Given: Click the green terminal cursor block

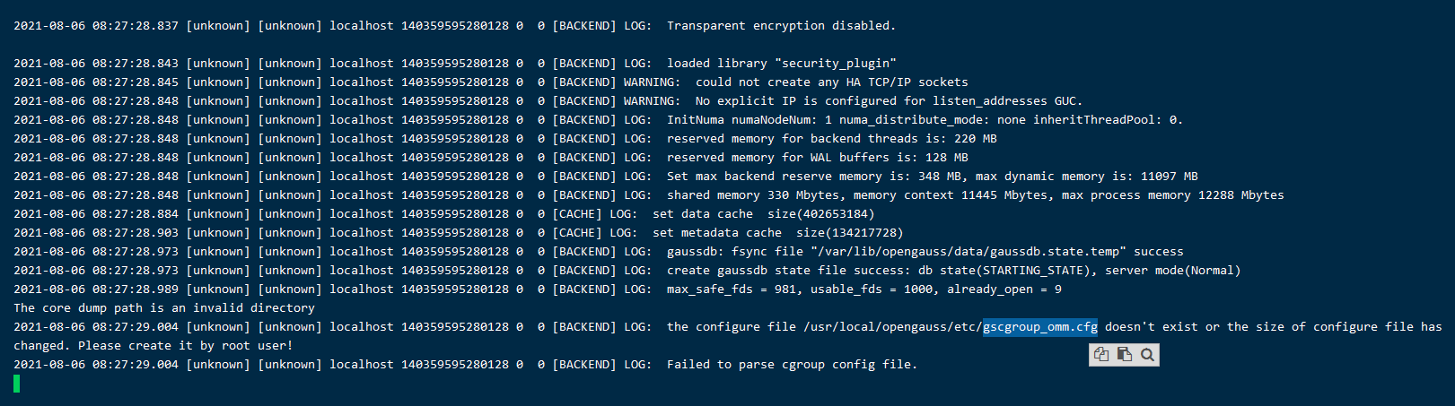Looking at the screenshot, I should [x=16, y=384].
